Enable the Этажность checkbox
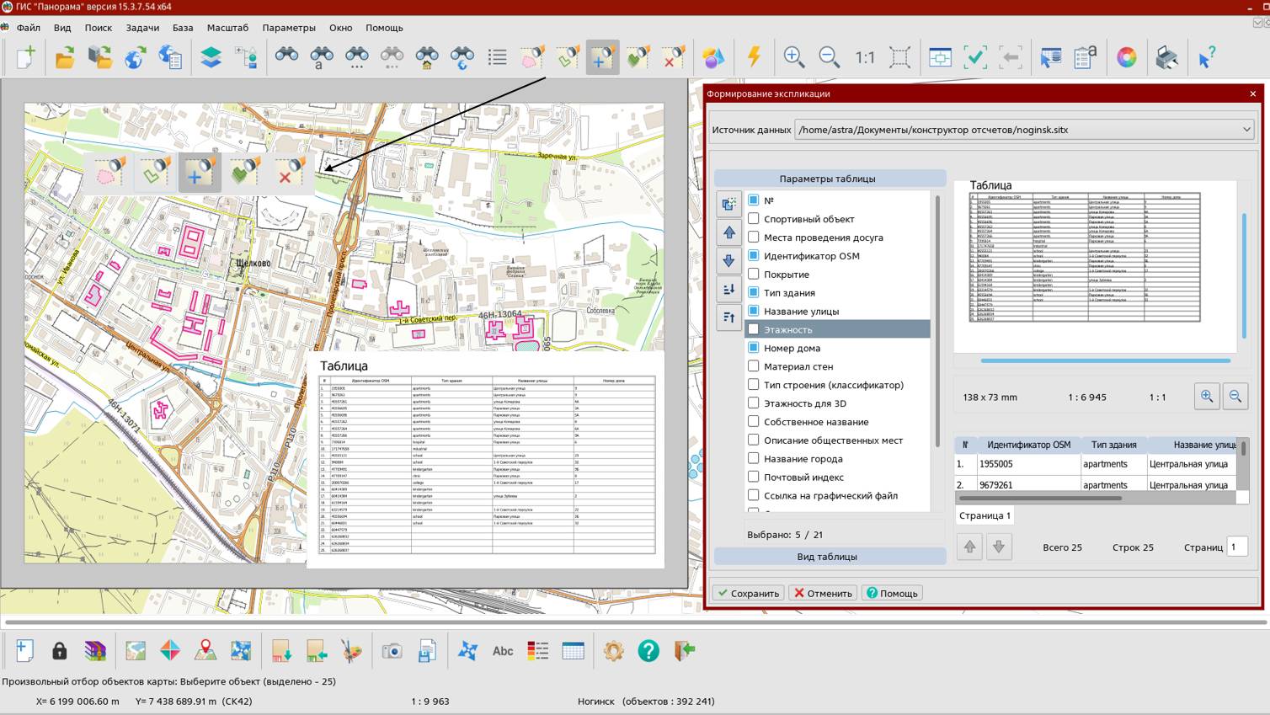Image resolution: width=1270 pixels, height=715 pixels. 754,329
